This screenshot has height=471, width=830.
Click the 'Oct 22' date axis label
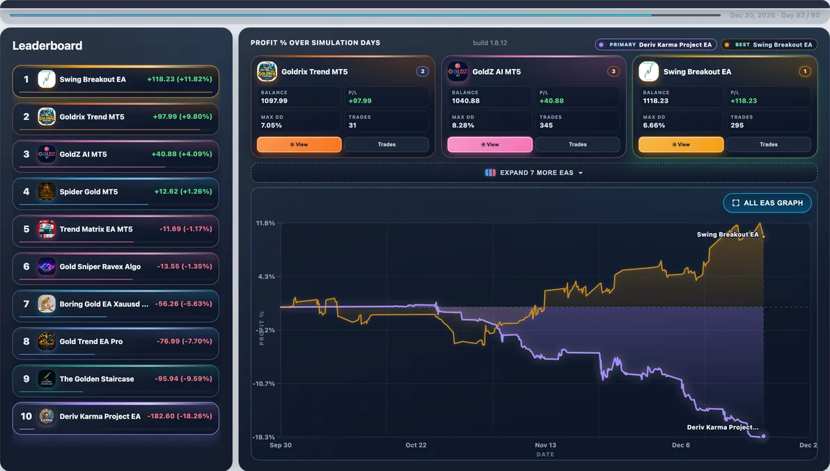pos(416,445)
